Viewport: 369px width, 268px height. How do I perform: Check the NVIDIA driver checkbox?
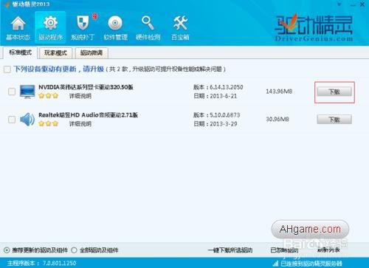pyautogui.click(x=12, y=92)
